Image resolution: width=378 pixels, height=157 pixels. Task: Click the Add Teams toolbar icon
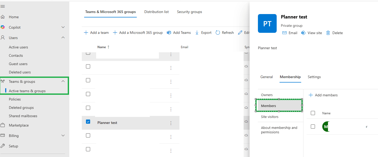coord(169,33)
